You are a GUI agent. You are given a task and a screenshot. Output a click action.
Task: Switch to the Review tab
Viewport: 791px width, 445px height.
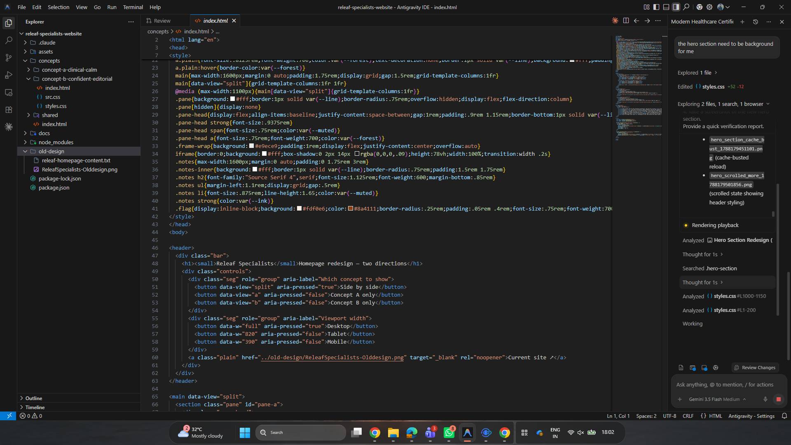point(162,21)
